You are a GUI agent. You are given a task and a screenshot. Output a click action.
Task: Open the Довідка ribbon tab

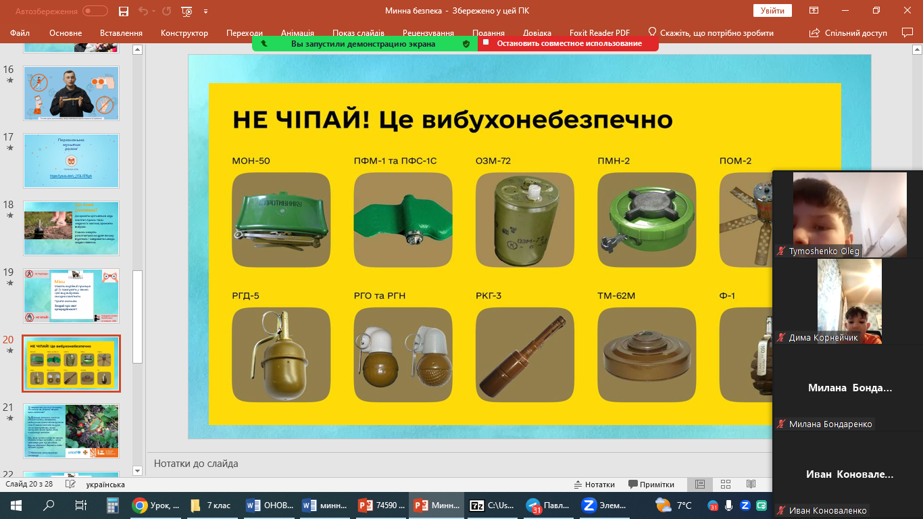pos(537,32)
